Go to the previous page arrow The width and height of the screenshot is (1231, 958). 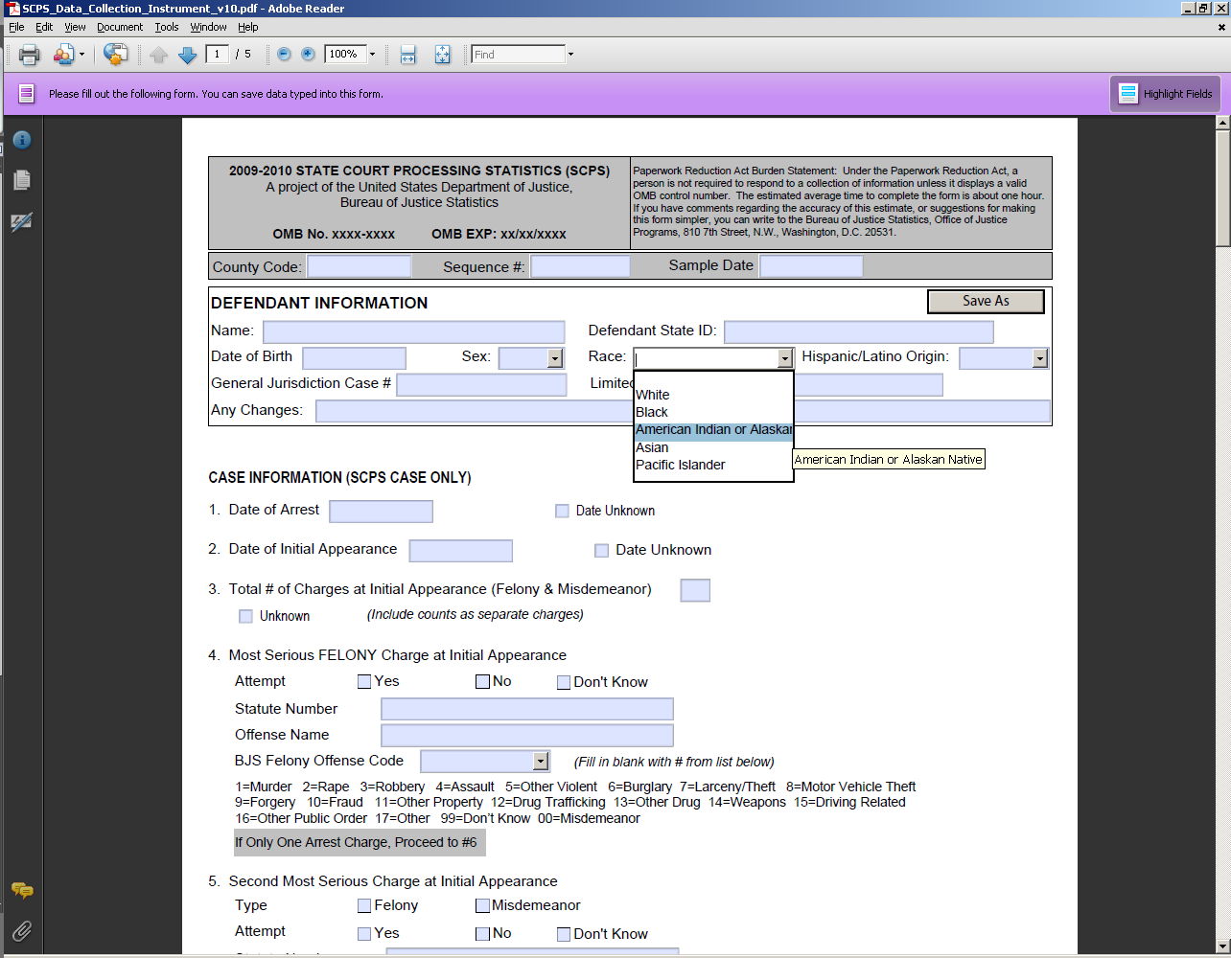[x=159, y=56]
